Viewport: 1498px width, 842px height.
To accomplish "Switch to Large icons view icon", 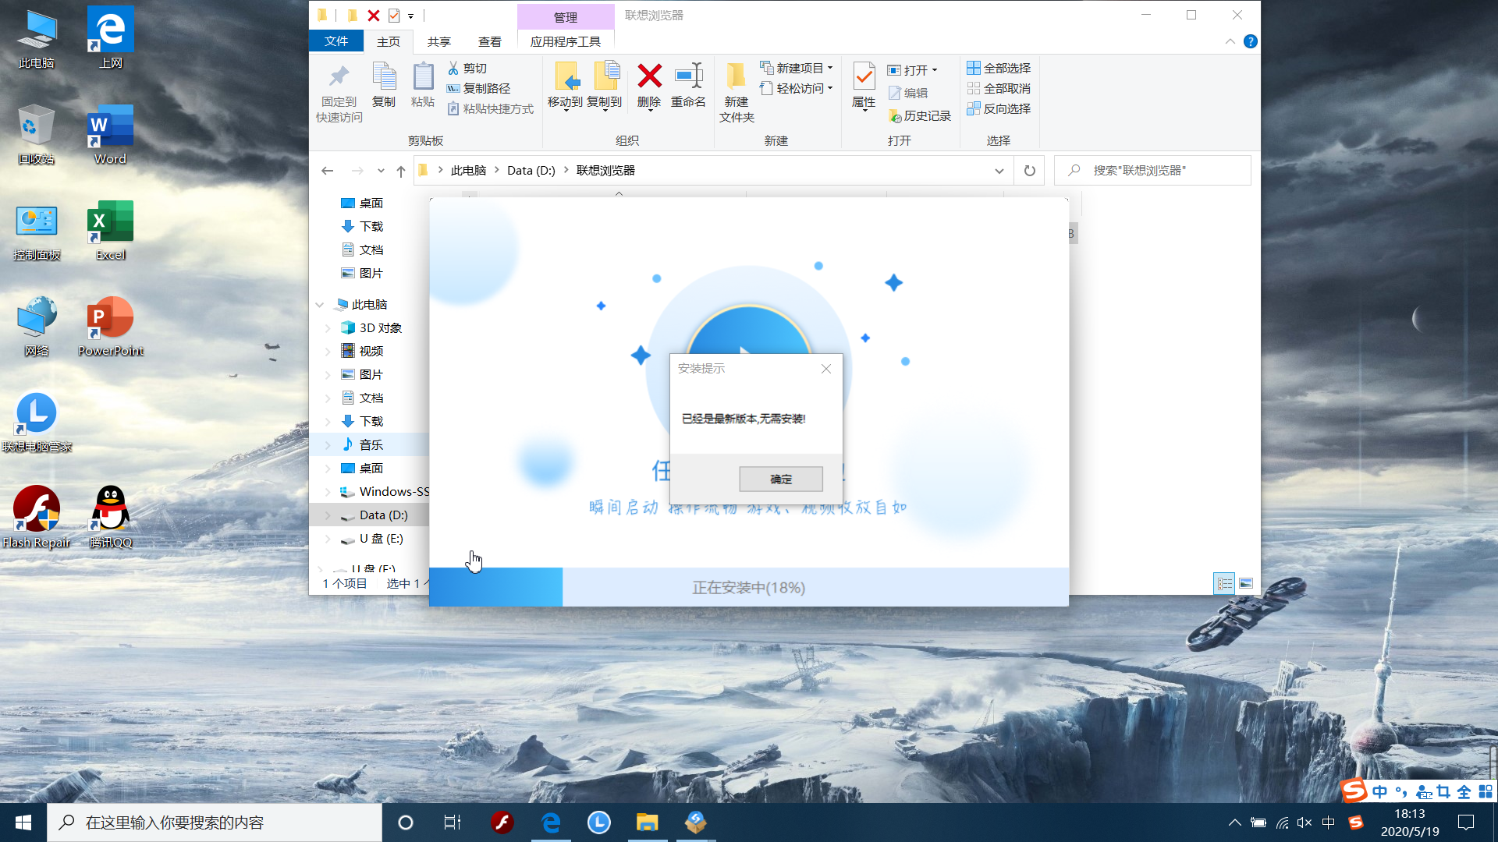I will pyautogui.click(x=1246, y=583).
